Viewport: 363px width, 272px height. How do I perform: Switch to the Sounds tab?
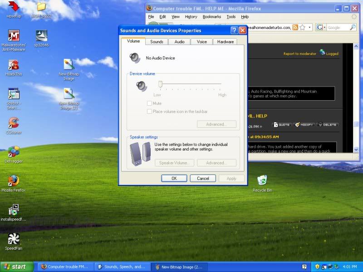[157, 42]
